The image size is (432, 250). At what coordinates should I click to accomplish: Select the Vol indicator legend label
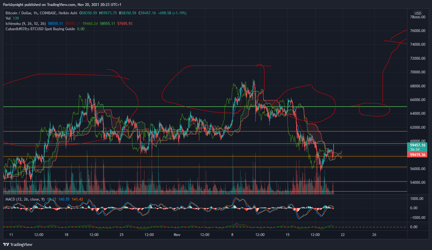(x=8, y=18)
